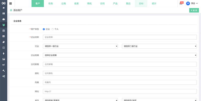Focus the 公司邮箱 text field

(x=120, y=64)
